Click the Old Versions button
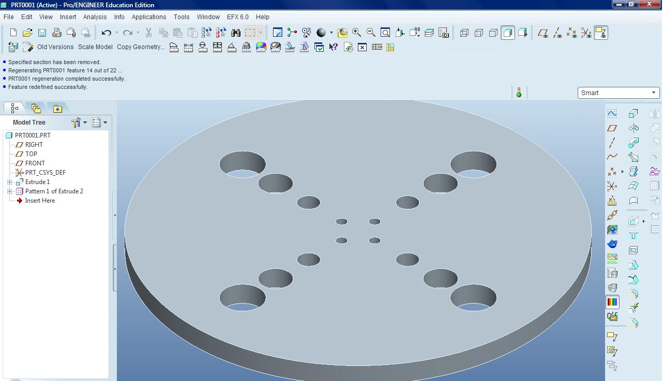Screen dimensions: 663x381 point(55,47)
